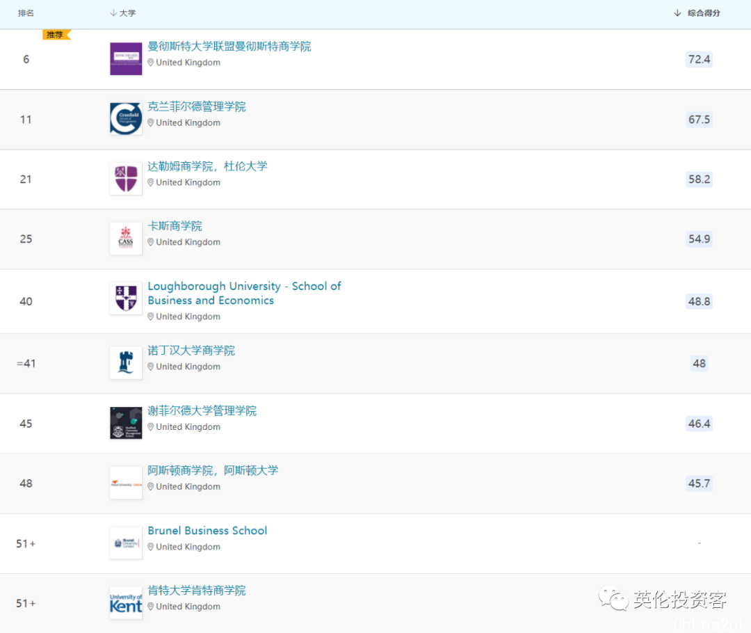Click the Aston University logo
Viewport: 751px width, 633px height.
coord(126,483)
